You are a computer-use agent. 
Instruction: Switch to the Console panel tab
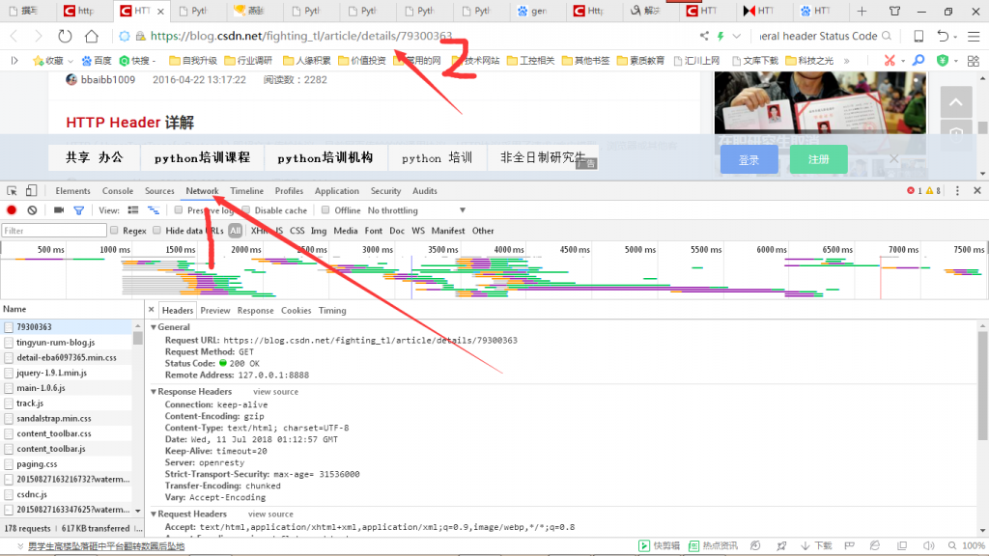118,191
